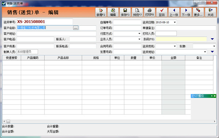
Task: Expand the 付款方式 dropdown
Action: (x=139, y=34)
